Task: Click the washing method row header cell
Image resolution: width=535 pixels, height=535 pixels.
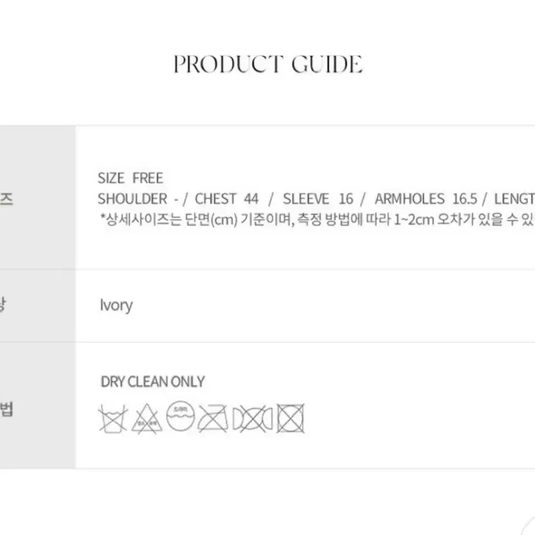Action: pyautogui.click(x=38, y=405)
